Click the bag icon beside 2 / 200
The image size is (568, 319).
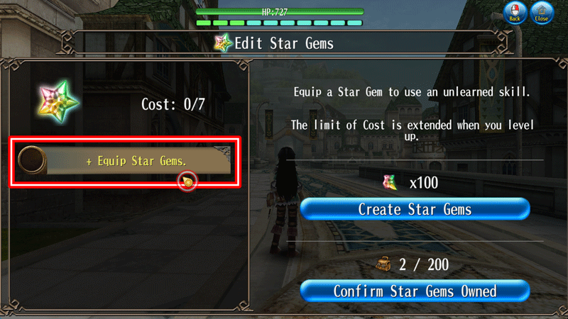[383, 264]
